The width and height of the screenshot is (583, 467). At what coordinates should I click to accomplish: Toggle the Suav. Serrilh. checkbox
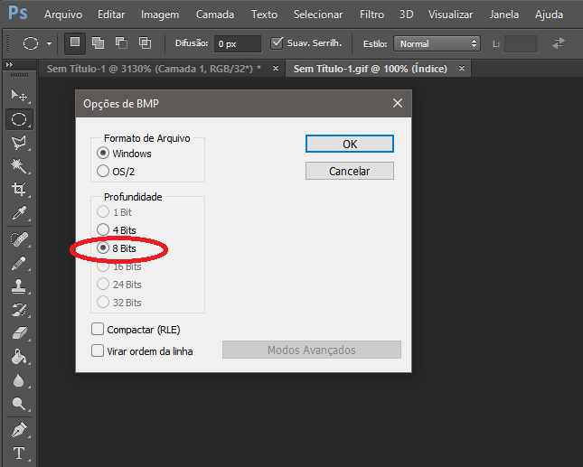pyautogui.click(x=277, y=43)
